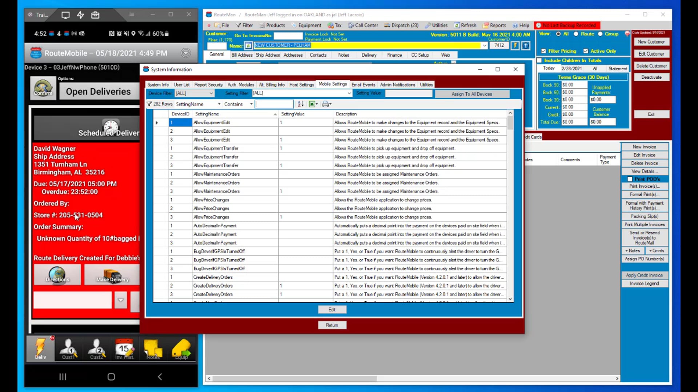Image resolution: width=698 pixels, height=392 pixels.
Task: Expand the Setting Filter dropdown
Action: 349,93
